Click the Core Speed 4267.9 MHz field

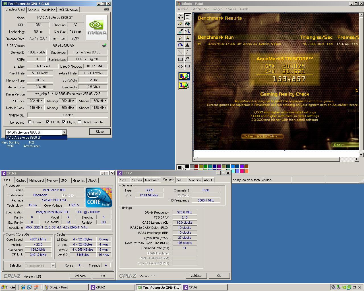click(x=38, y=239)
